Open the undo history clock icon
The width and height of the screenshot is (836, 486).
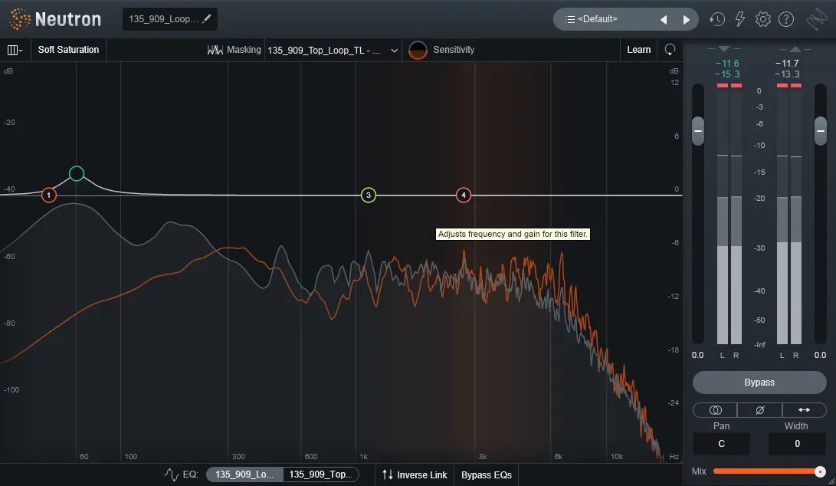[x=716, y=19]
